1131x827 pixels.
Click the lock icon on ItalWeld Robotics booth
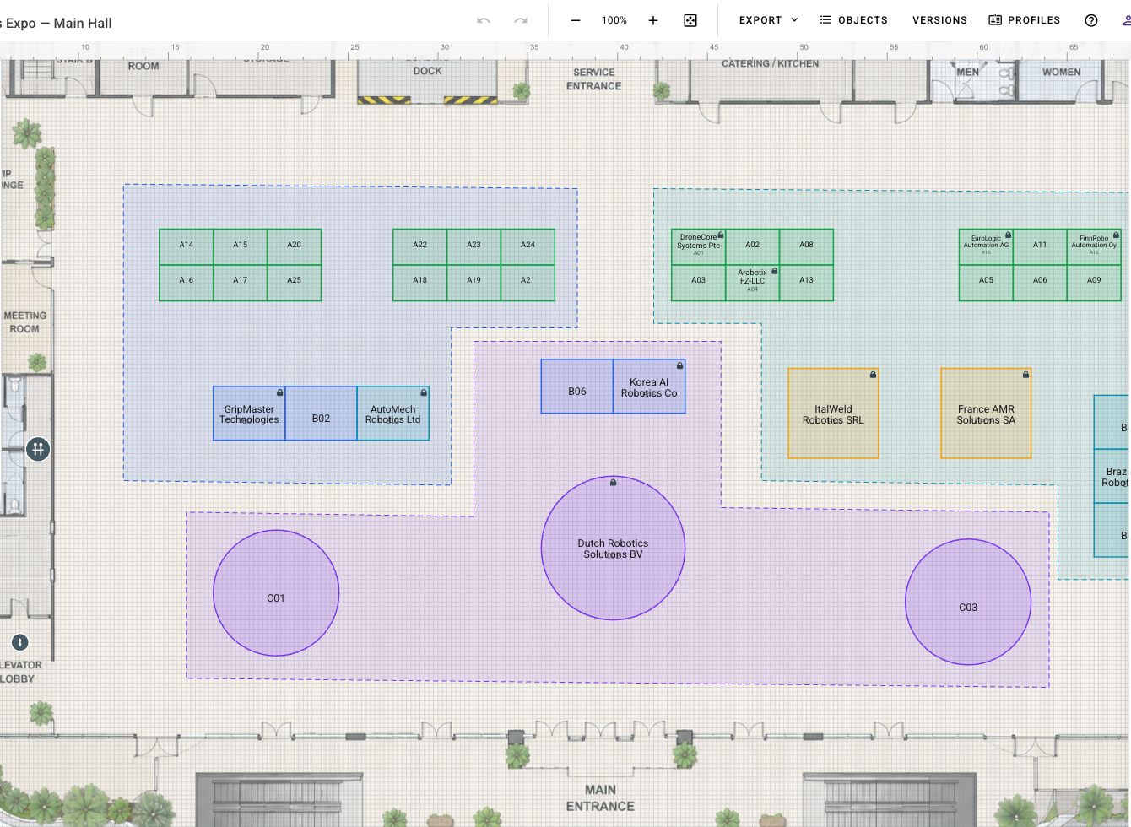[x=874, y=374]
